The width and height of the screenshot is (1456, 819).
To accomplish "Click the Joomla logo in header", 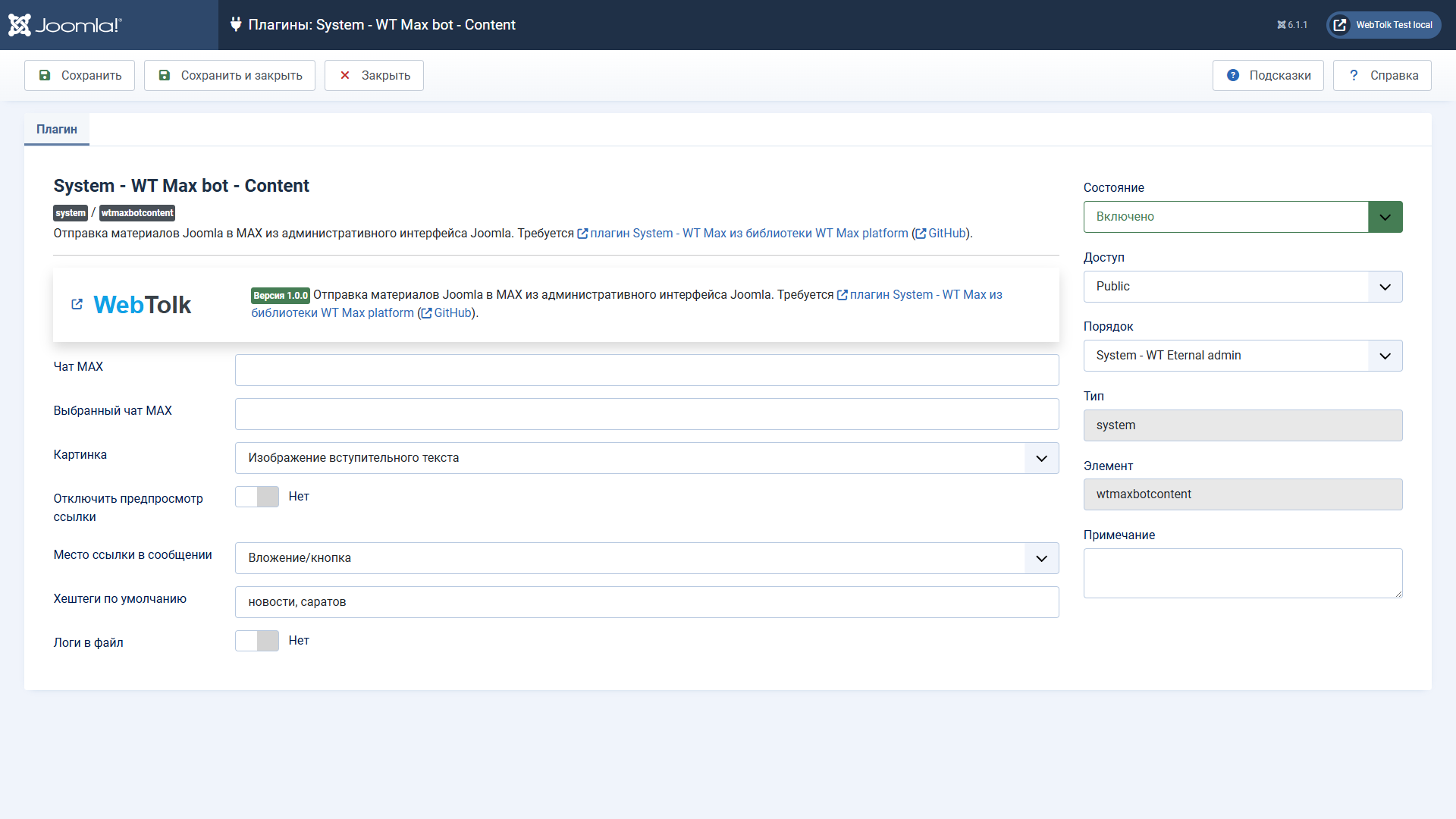I will click(65, 25).
